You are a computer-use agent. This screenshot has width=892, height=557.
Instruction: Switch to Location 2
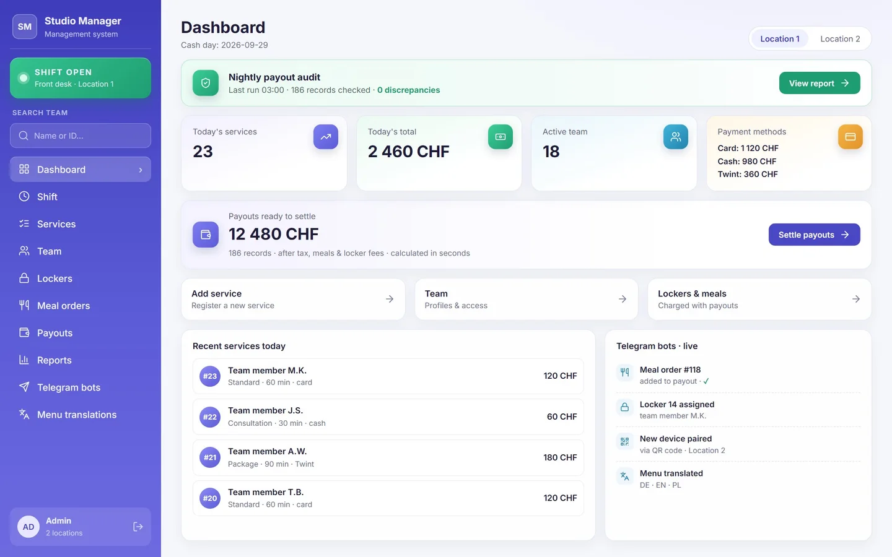point(840,38)
